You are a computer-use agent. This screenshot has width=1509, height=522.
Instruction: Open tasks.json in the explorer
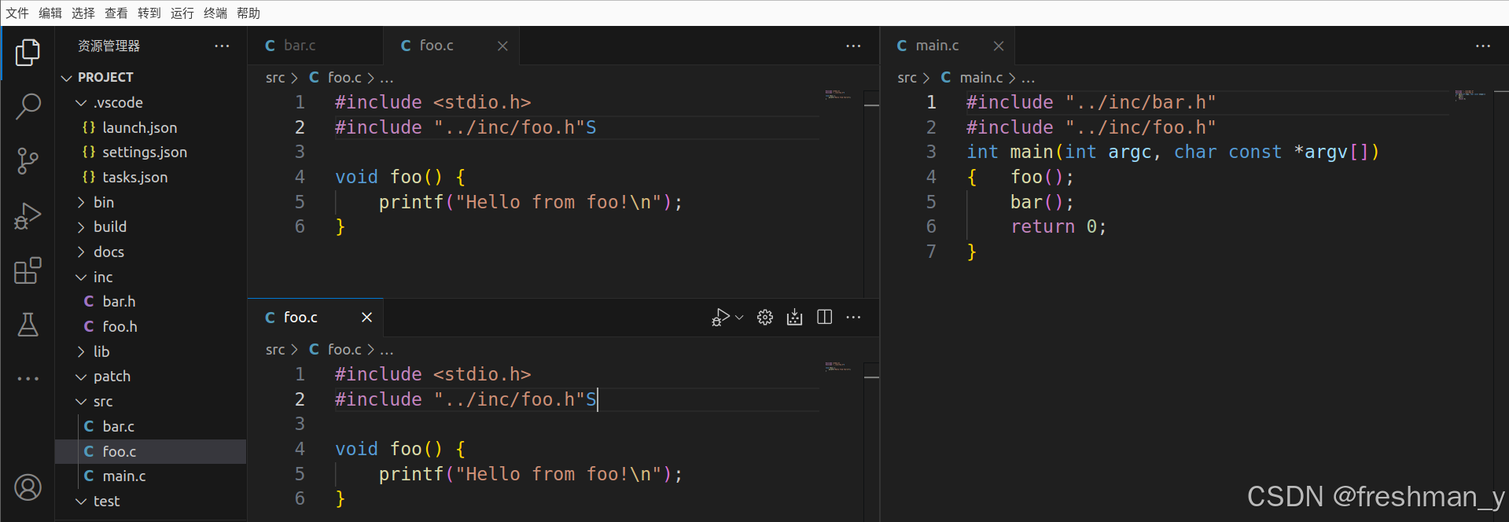(x=150, y=177)
